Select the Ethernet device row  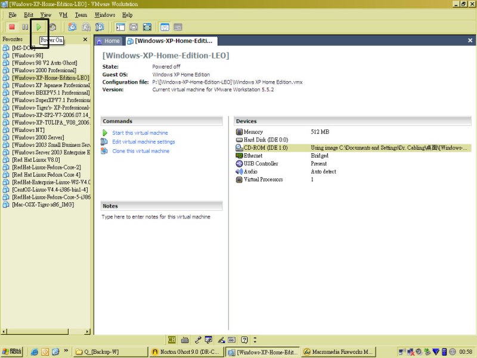(353, 156)
